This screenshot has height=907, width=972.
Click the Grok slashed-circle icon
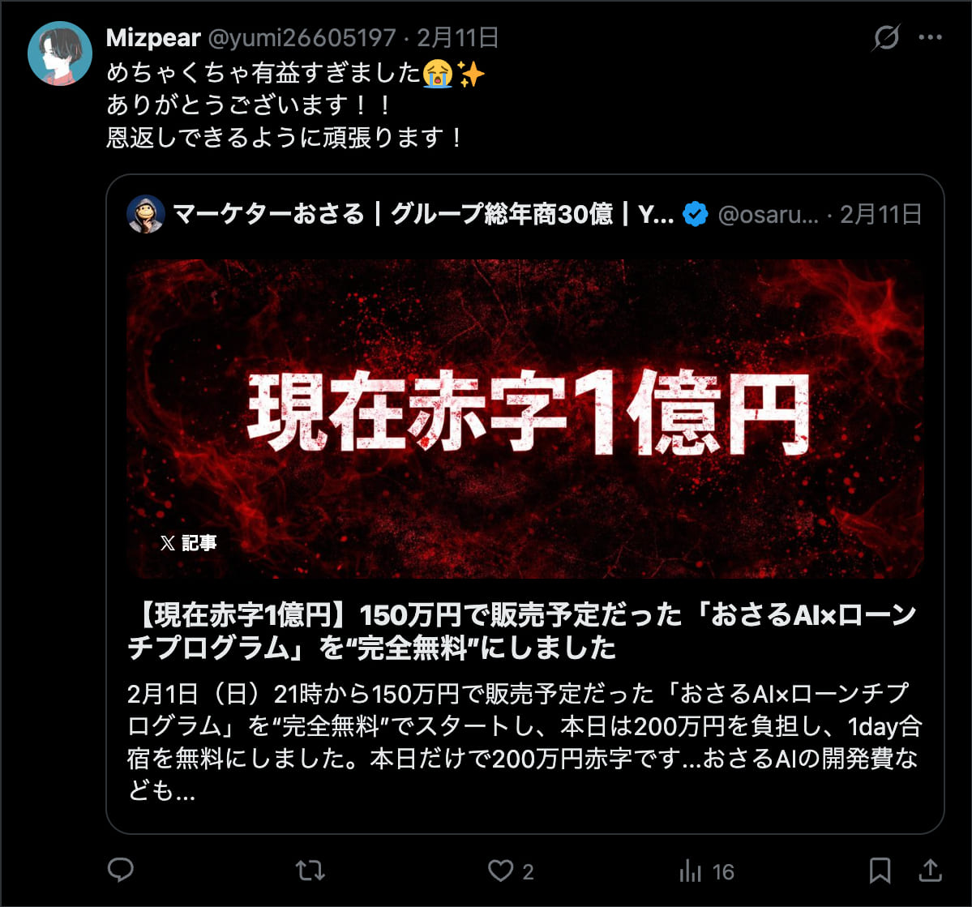point(886,38)
